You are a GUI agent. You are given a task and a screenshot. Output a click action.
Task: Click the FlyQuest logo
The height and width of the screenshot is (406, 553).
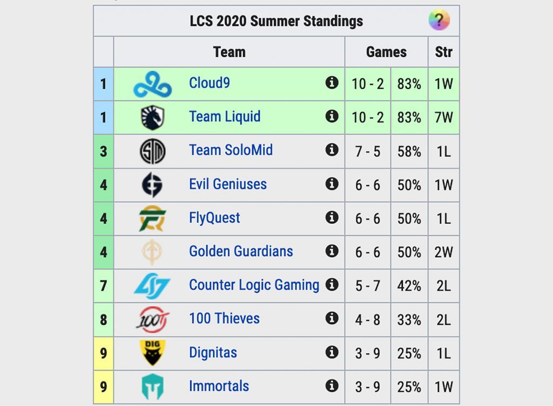click(152, 218)
